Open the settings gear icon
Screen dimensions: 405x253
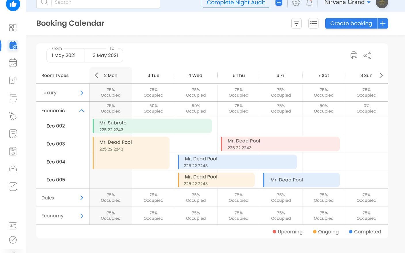click(x=296, y=3)
